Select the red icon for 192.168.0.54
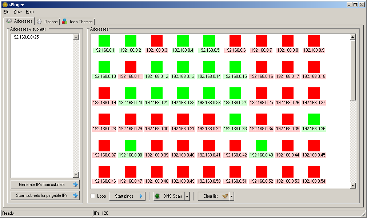 tap(314, 172)
